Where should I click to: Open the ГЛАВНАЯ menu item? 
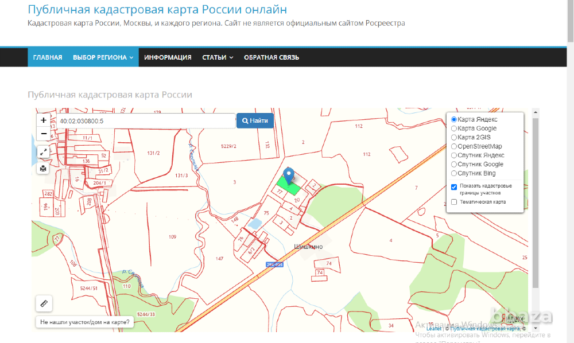pos(47,57)
